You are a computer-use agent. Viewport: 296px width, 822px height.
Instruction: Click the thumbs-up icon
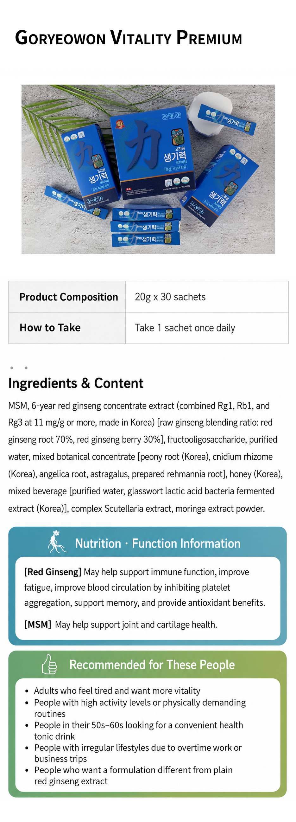click(x=49, y=665)
